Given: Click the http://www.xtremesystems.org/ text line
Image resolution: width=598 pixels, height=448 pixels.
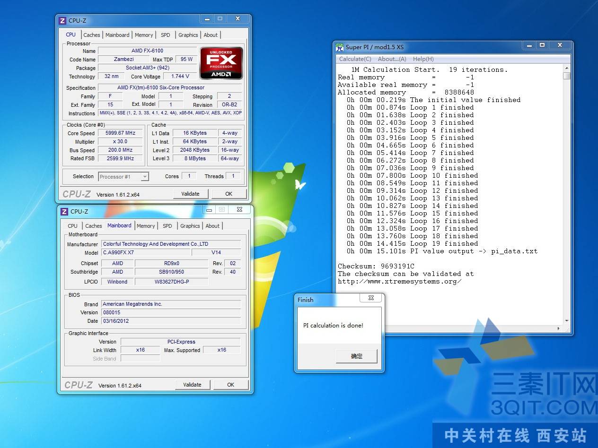Looking at the screenshot, I should [x=399, y=281].
